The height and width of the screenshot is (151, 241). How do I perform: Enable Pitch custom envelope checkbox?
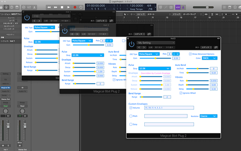(131, 116)
